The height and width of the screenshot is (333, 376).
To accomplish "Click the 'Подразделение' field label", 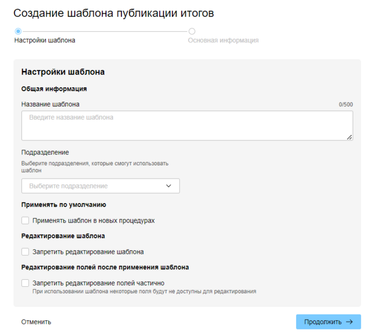I will (x=45, y=153).
